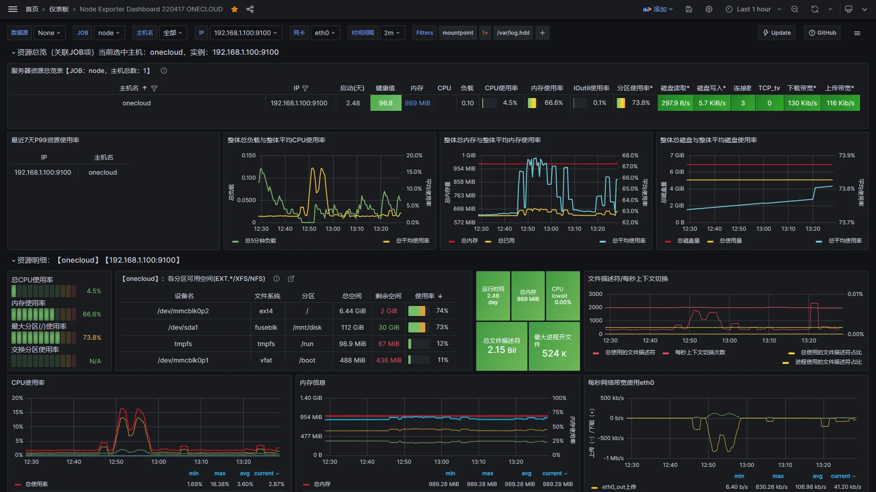This screenshot has width=876, height=492.
Task: Click info icon of 各分区可用空间 panel
Action: (276, 279)
